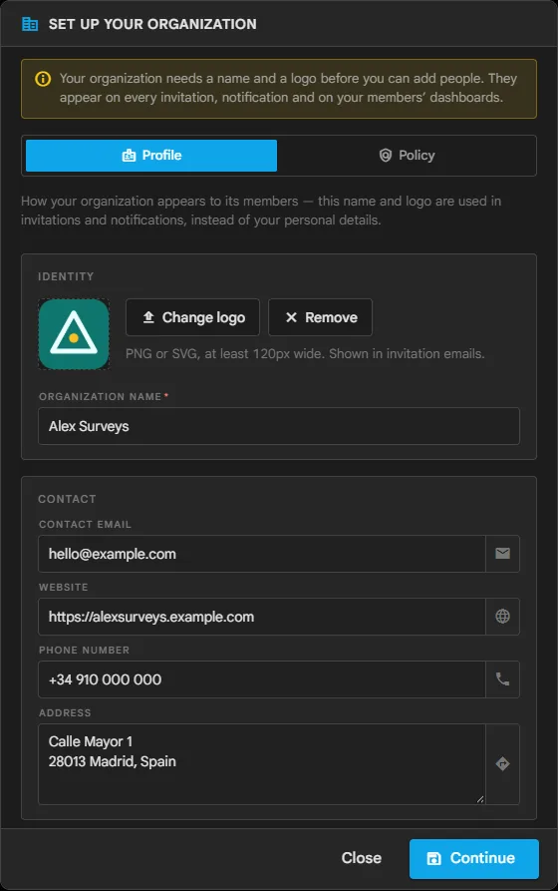Edit the Contact Email field
The image size is (558, 891).
coord(262,554)
